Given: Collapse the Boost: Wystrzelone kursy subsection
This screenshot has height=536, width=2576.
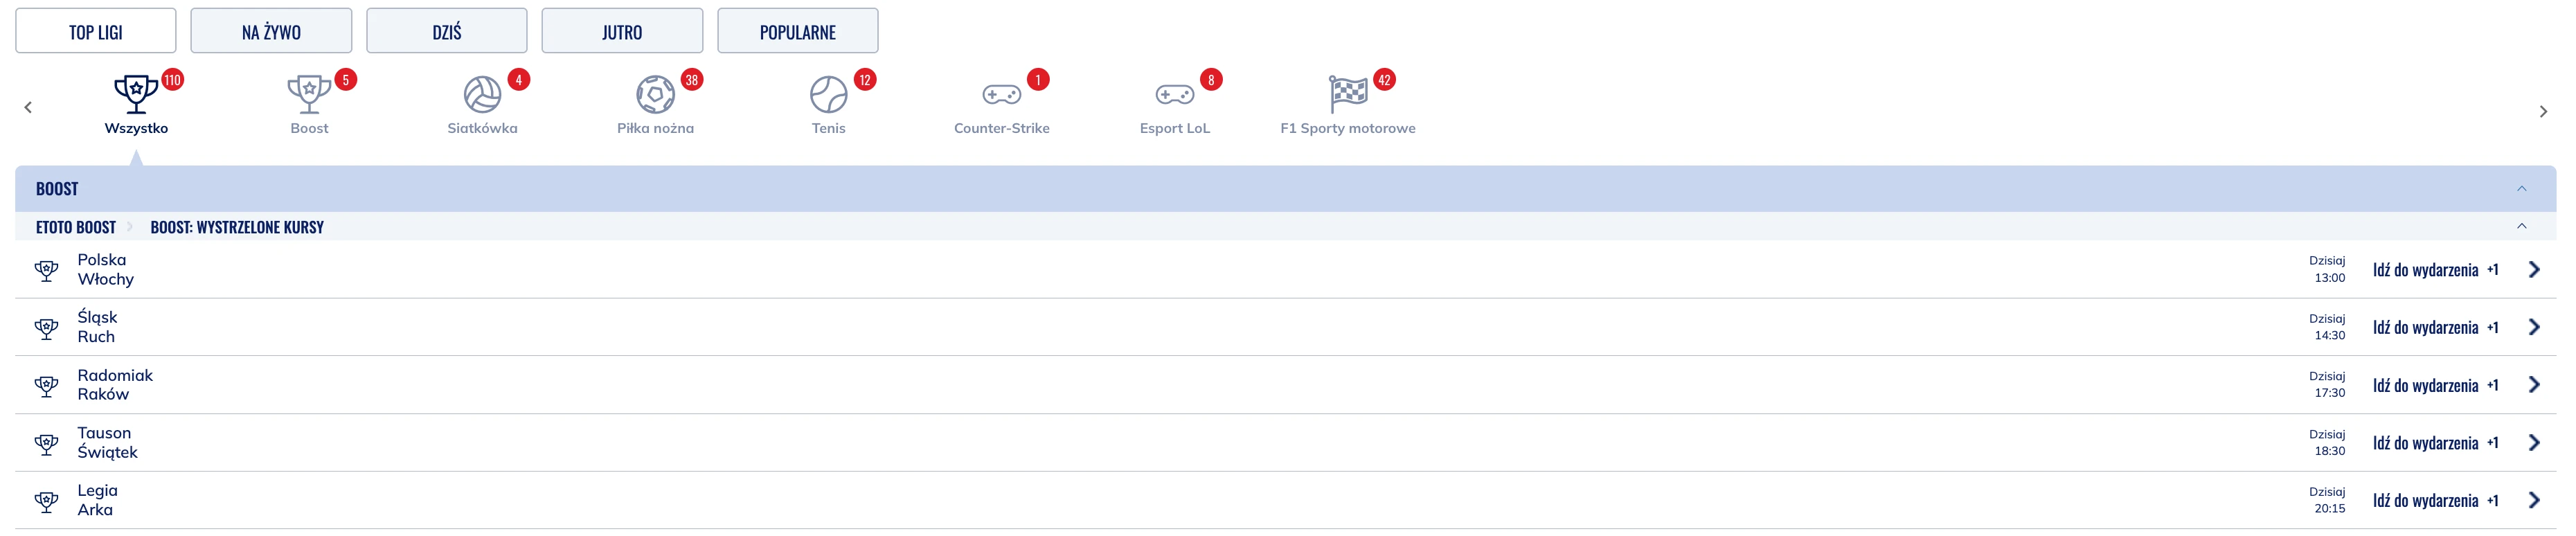Looking at the screenshot, I should click(2521, 226).
